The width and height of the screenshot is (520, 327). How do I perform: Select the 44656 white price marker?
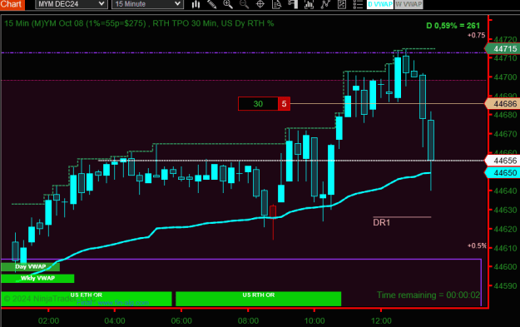tap(503, 161)
